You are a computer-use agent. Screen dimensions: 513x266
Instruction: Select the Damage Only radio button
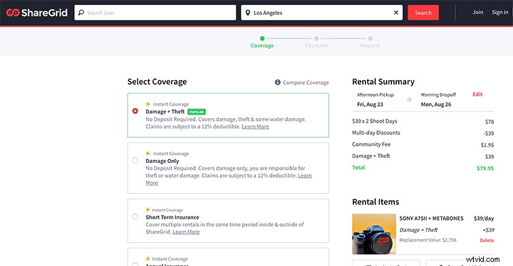click(135, 160)
